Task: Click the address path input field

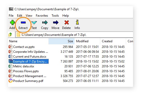Action: coord(74,35)
